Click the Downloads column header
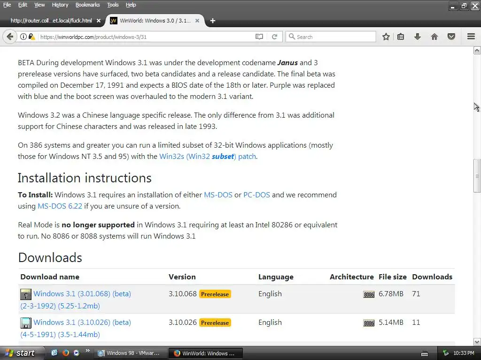This screenshot has height=360, width=481. coord(432,277)
